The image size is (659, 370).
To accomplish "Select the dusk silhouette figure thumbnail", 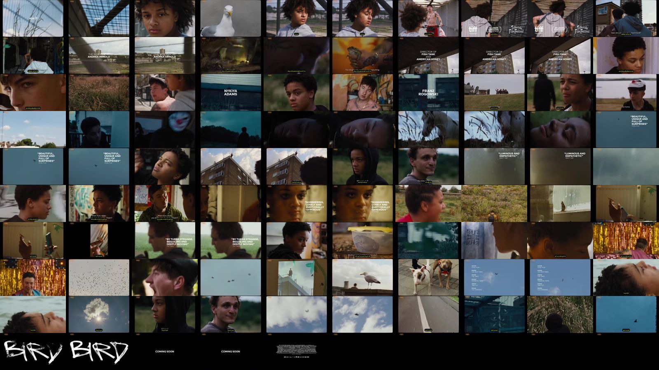I will [x=231, y=129].
